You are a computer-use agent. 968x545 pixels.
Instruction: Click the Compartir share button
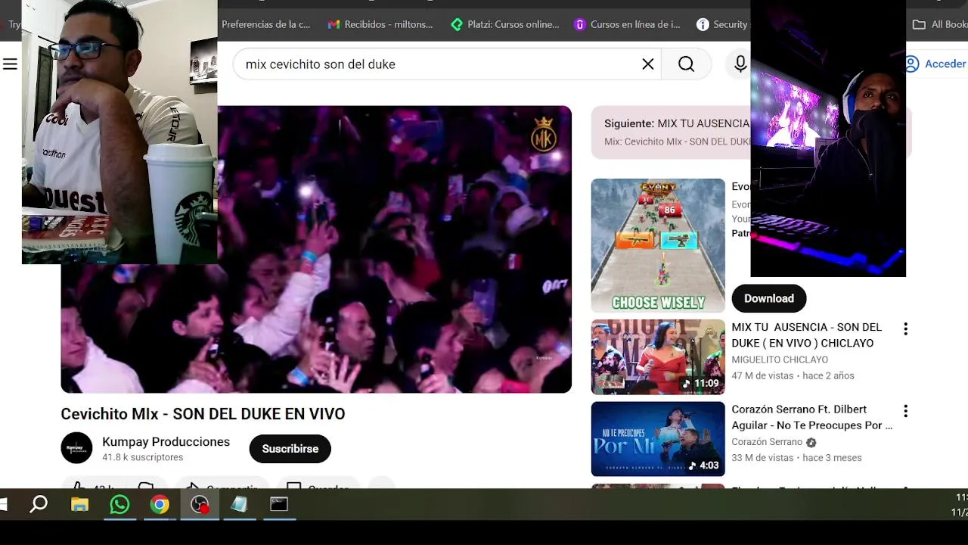coord(222,484)
